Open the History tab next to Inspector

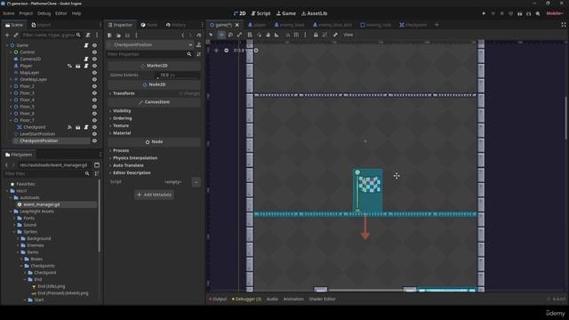176,25
